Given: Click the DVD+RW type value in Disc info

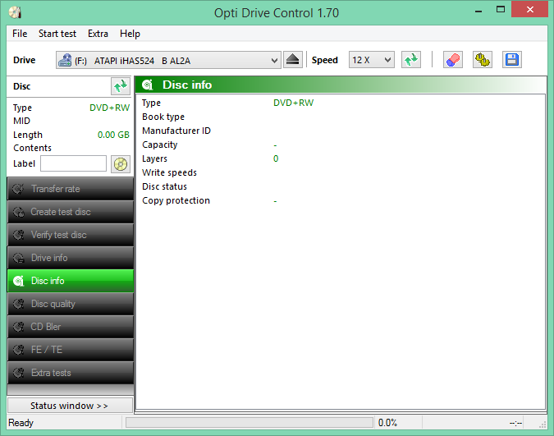Looking at the screenshot, I should pyautogui.click(x=293, y=103).
